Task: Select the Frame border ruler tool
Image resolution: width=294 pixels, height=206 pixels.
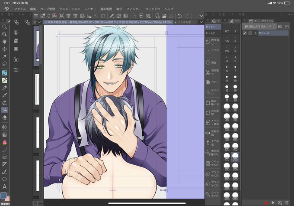Action: [4, 164]
